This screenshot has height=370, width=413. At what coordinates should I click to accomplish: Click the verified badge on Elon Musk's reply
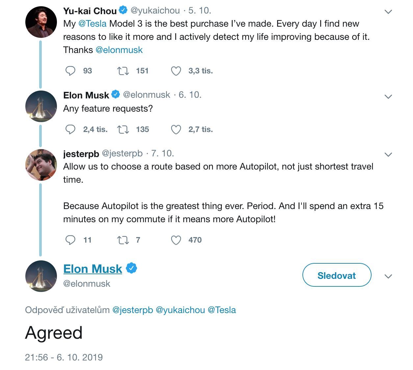[115, 94]
